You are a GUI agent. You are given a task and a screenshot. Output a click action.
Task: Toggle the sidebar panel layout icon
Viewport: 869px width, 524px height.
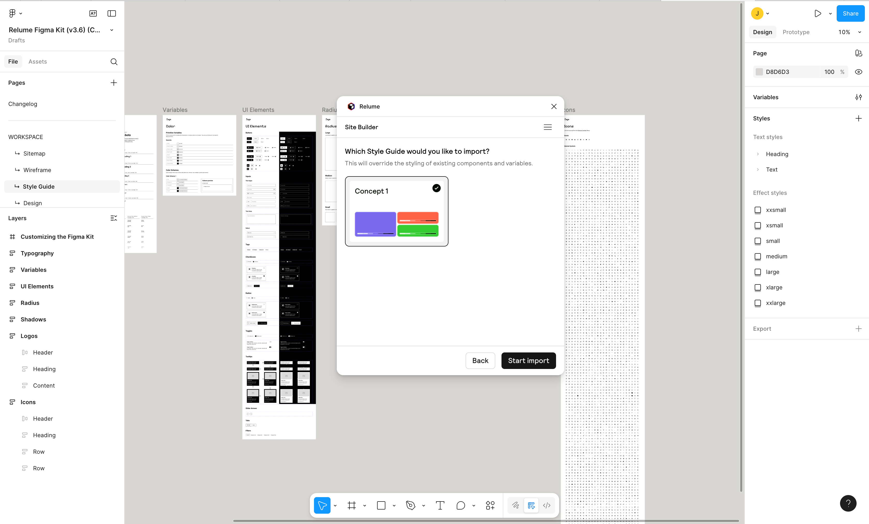tap(112, 13)
